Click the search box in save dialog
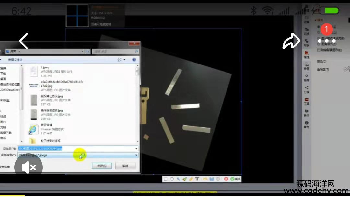 point(115,52)
